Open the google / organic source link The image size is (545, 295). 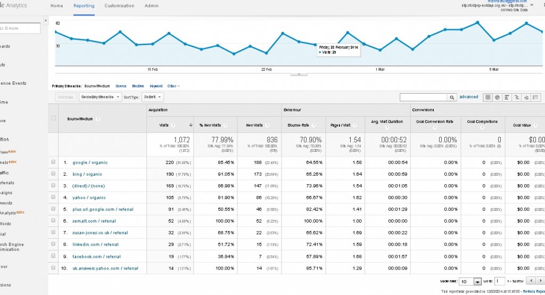pos(90,162)
